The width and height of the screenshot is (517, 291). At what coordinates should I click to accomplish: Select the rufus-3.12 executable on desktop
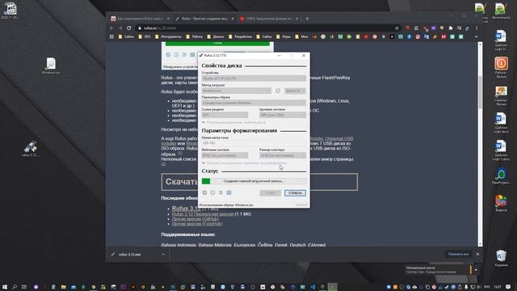(x=31, y=149)
